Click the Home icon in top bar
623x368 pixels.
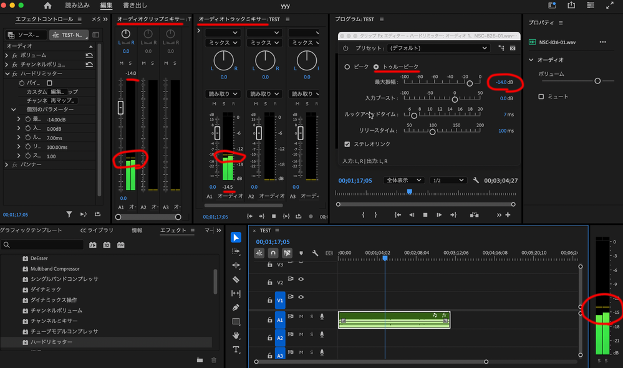point(48,6)
